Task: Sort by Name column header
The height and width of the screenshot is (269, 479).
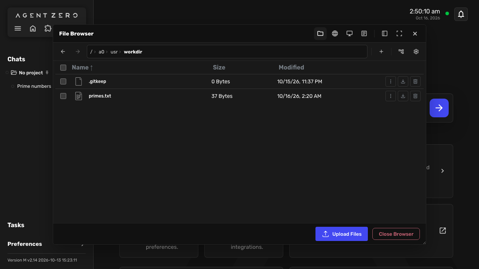Action: point(82,68)
